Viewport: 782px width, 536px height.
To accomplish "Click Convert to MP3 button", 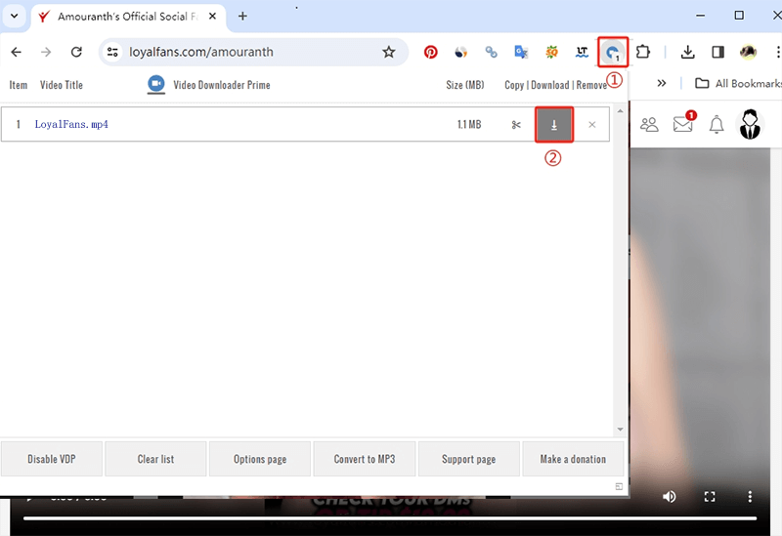I will tap(364, 459).
